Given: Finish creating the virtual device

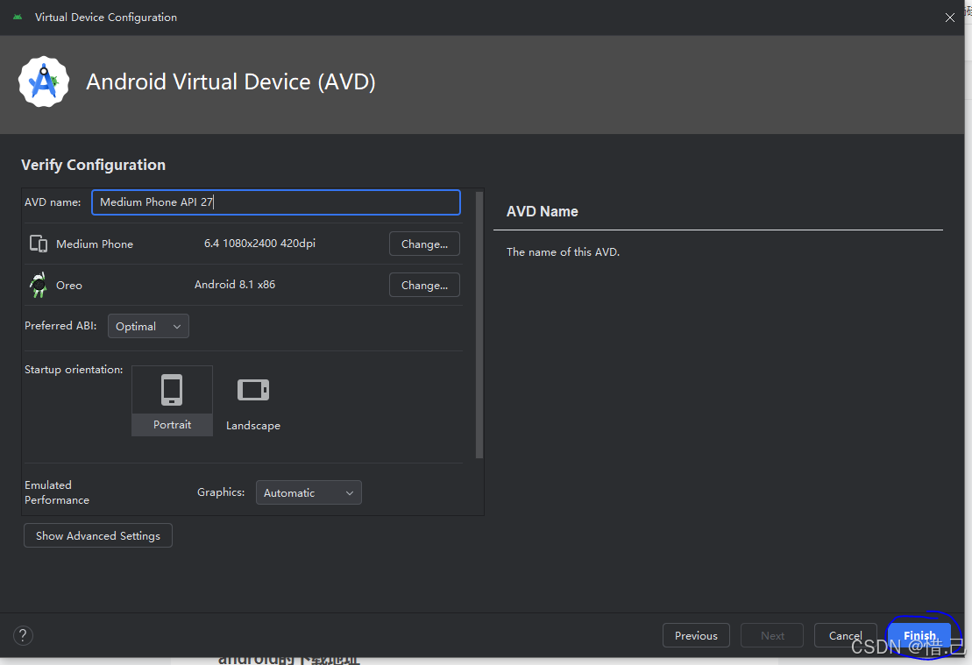Looking at the screenshot, I should click(919, 635).
